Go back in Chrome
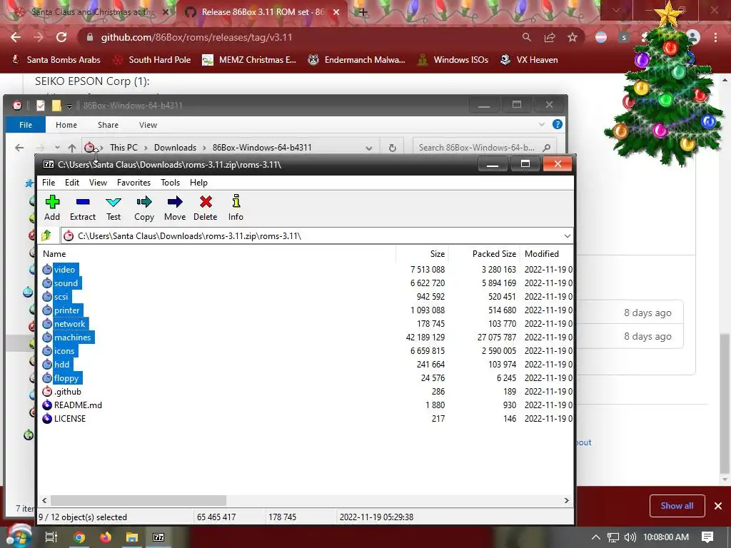 tap(16, 37)
